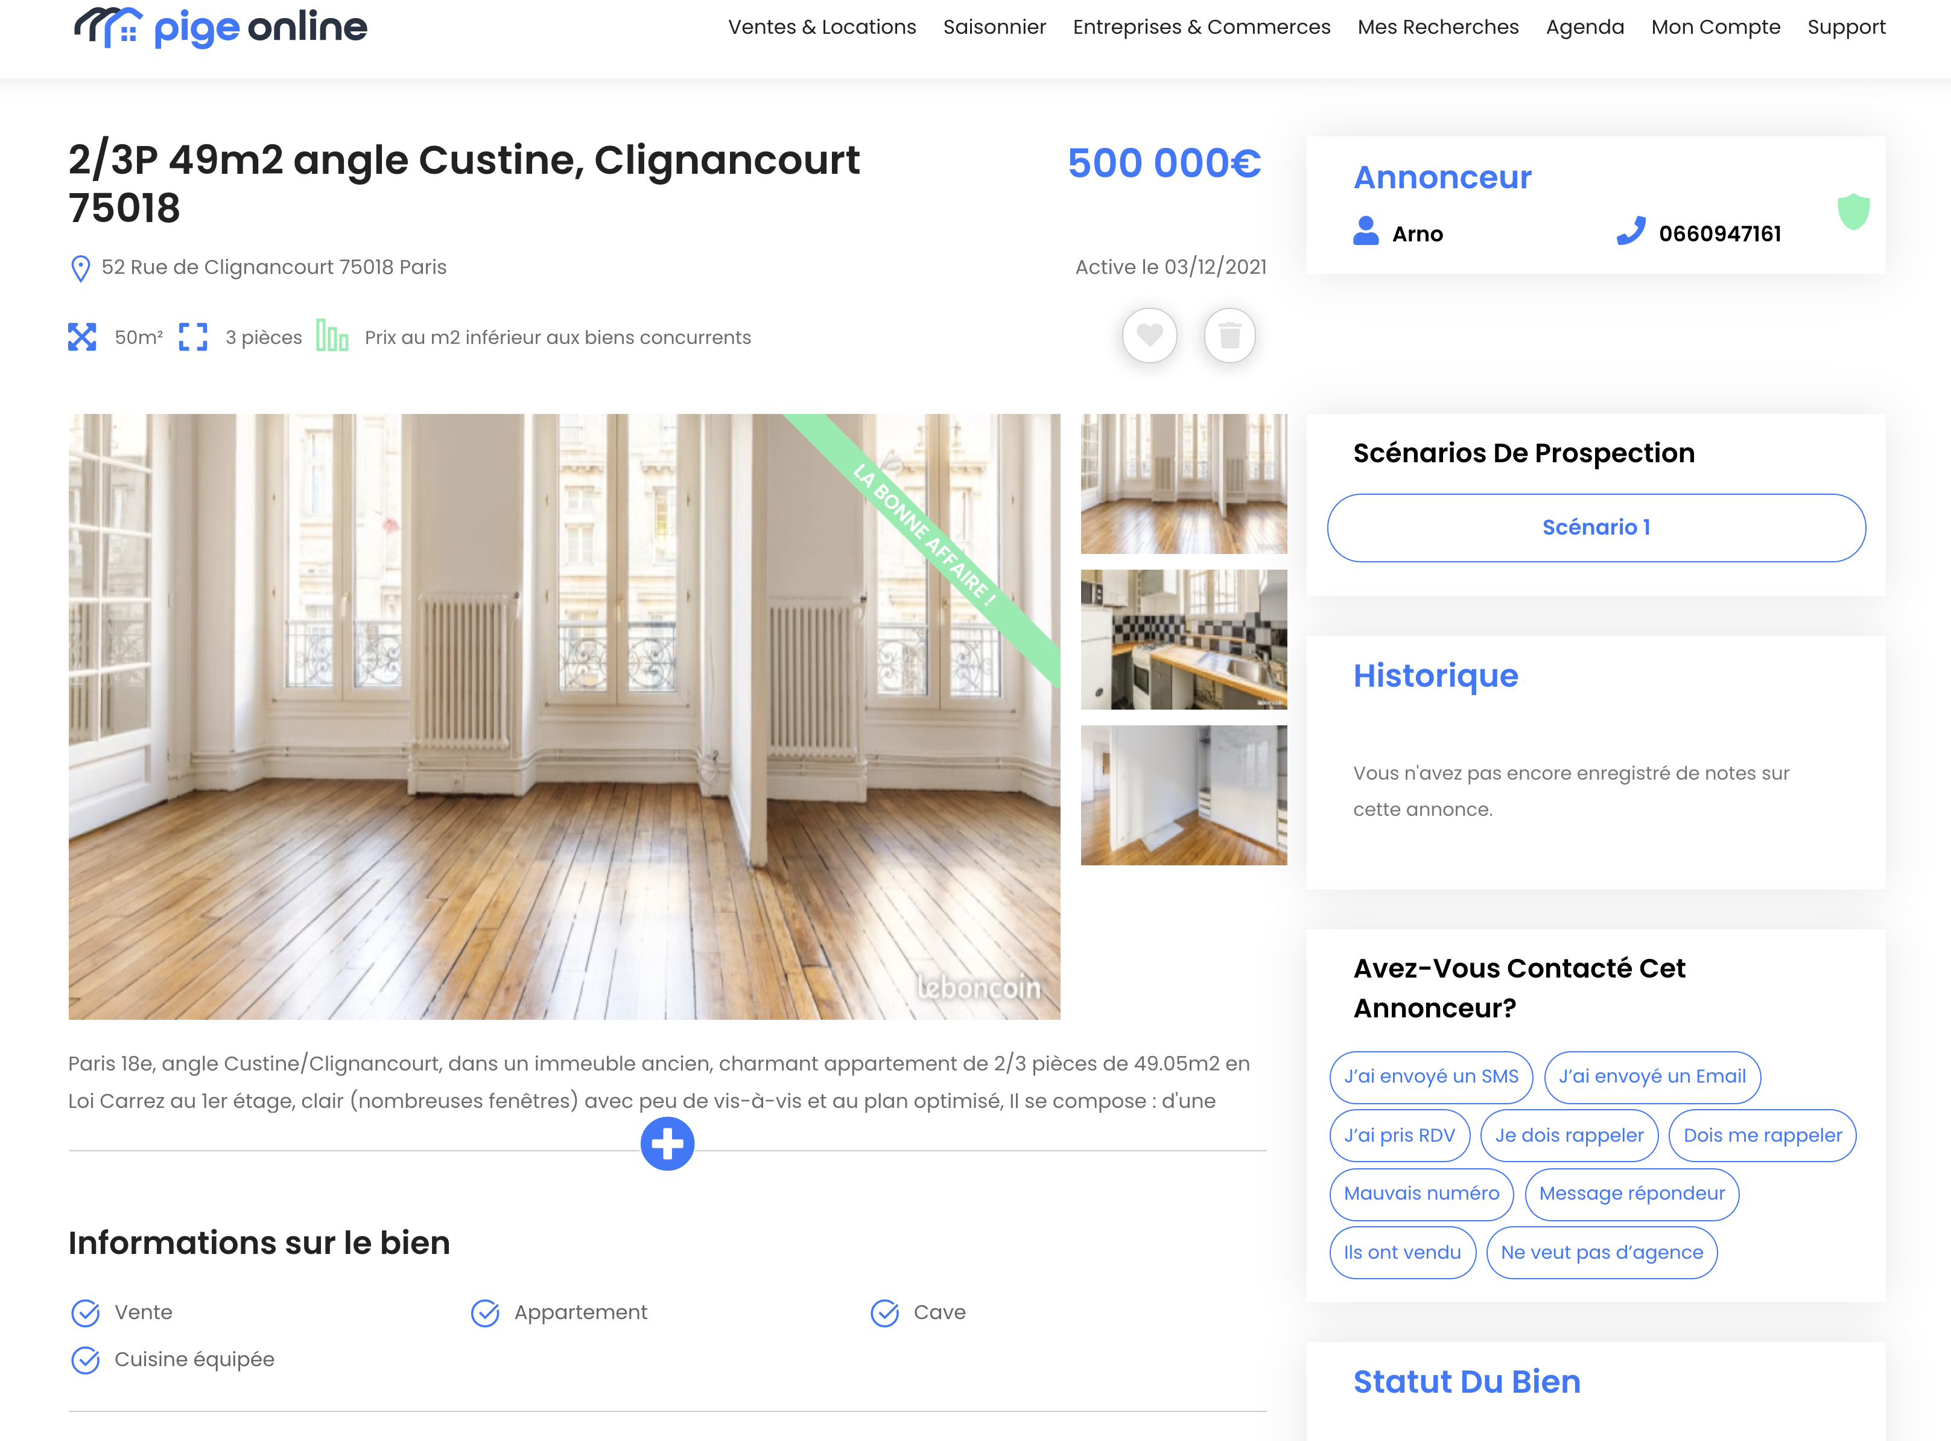Select Dois me rappeler tag

(x=1762, y=1136)
